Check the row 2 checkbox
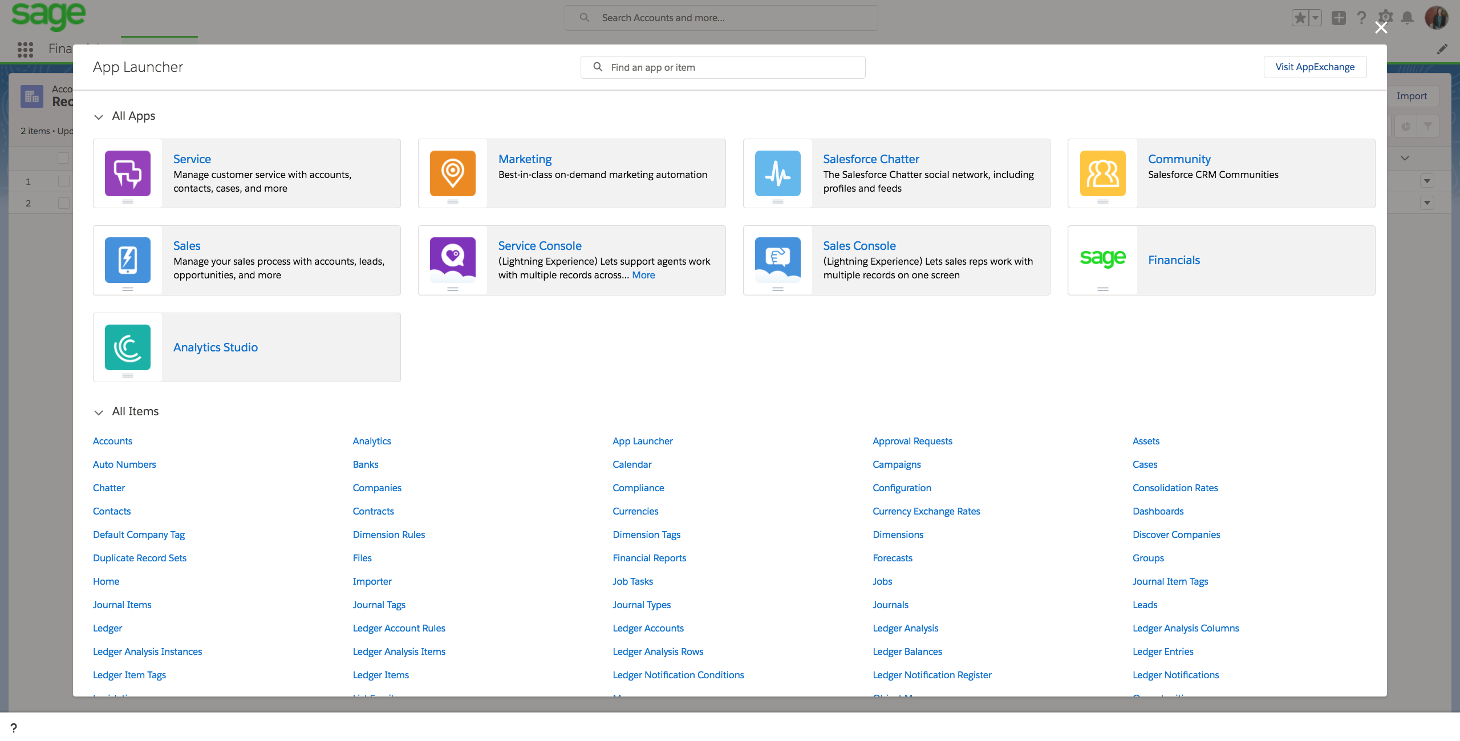This screenshot has height=741, width=1460. [x=63, y=203]
